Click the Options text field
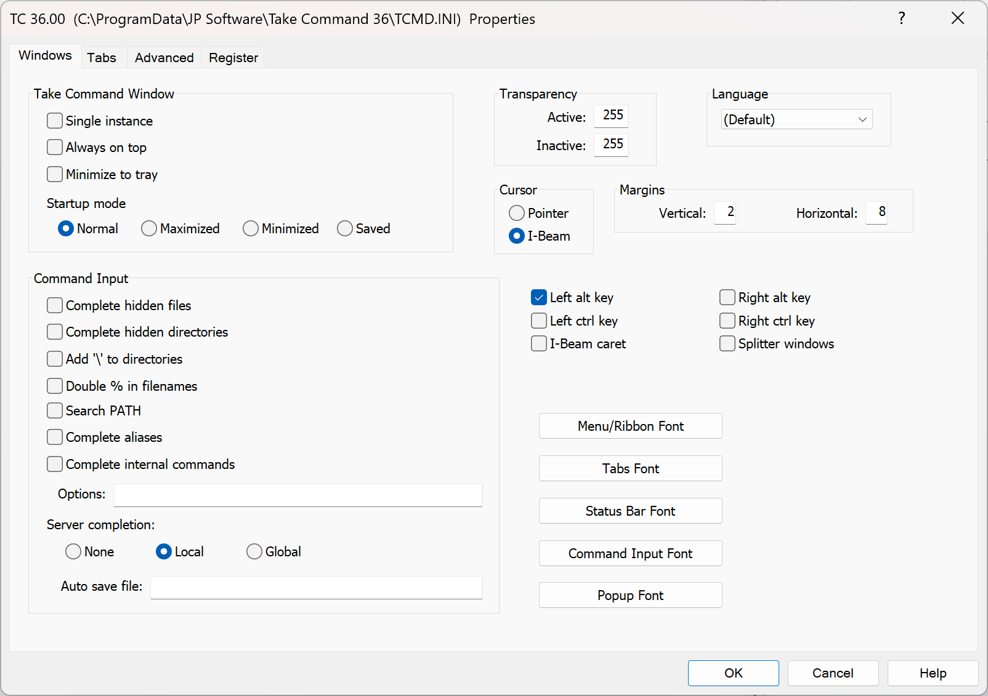This screenshot has width=988, height=696. (x=298, y=495)
